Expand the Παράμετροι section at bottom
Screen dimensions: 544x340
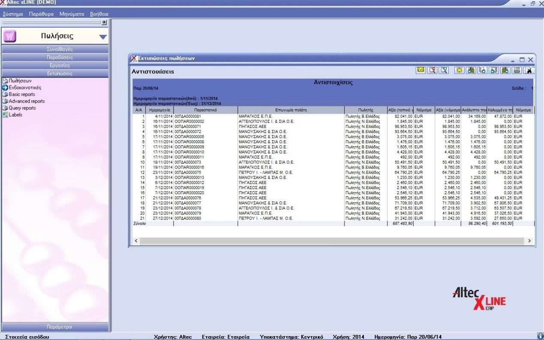[x=55, y=327]
